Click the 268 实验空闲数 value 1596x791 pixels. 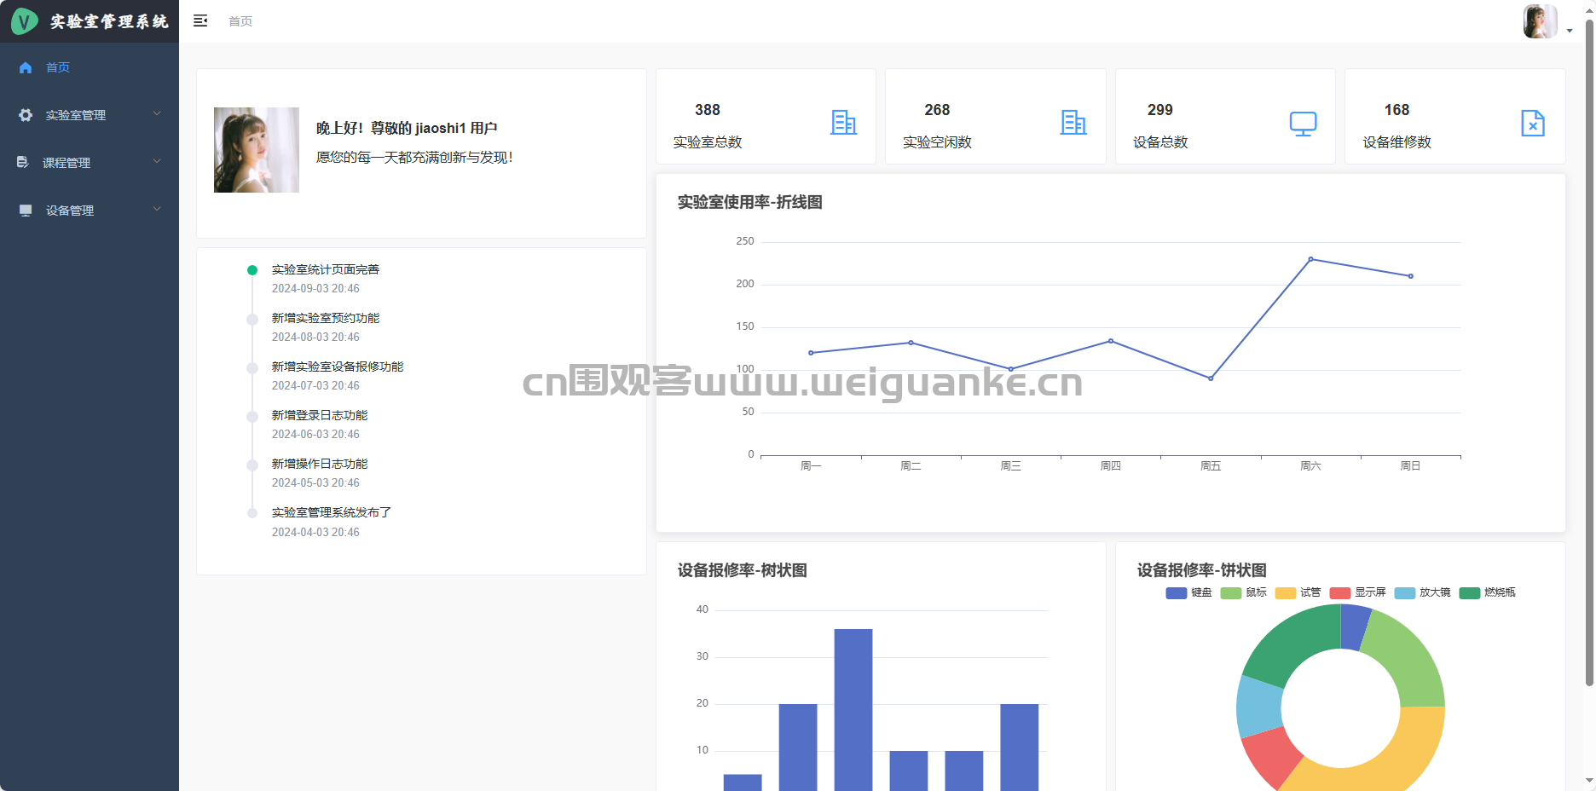937,110
